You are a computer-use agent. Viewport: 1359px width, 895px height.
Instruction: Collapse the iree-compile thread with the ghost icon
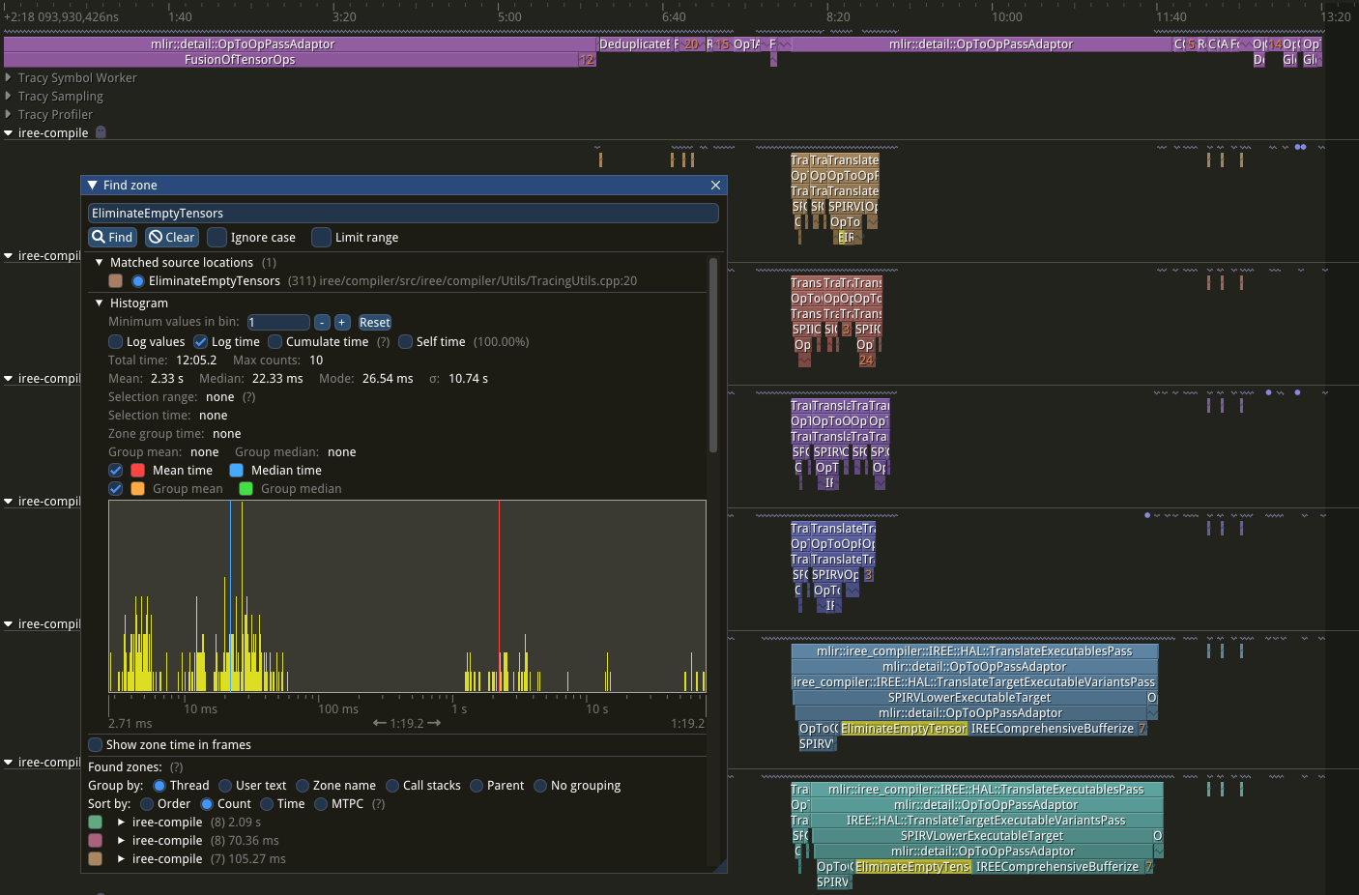point(9,133)
